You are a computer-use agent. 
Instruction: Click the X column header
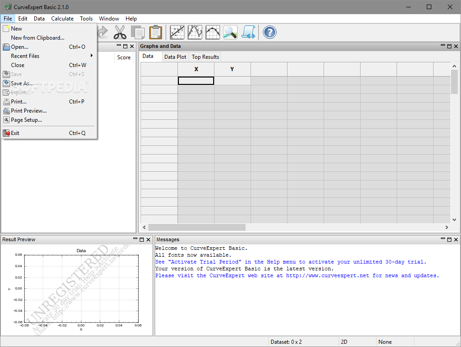(x=196, y=69)
